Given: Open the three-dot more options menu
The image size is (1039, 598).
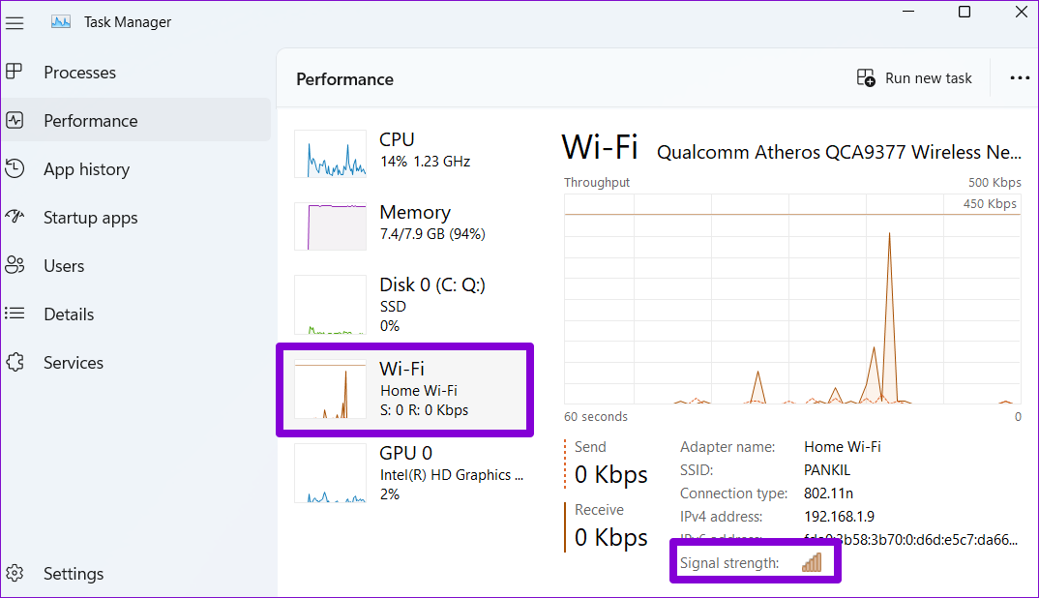Looking at the screenshot, I should (1020, 78).
